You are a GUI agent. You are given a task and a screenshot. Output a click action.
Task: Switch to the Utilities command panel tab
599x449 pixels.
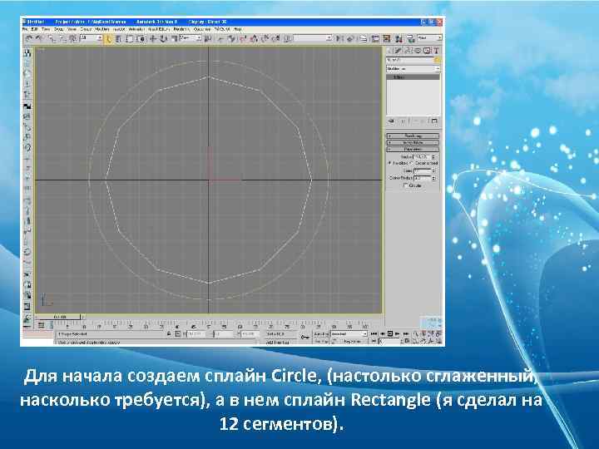pyautogui.click(x=436, y=50)
